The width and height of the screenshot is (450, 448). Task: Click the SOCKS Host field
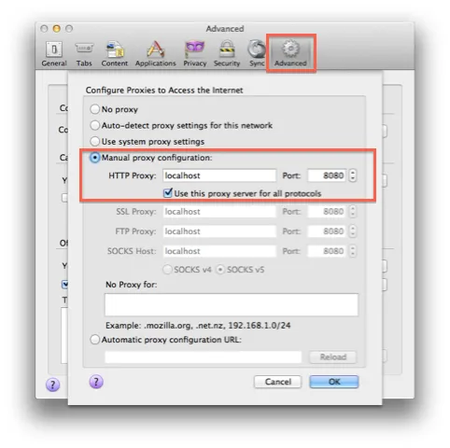[219, 251]
